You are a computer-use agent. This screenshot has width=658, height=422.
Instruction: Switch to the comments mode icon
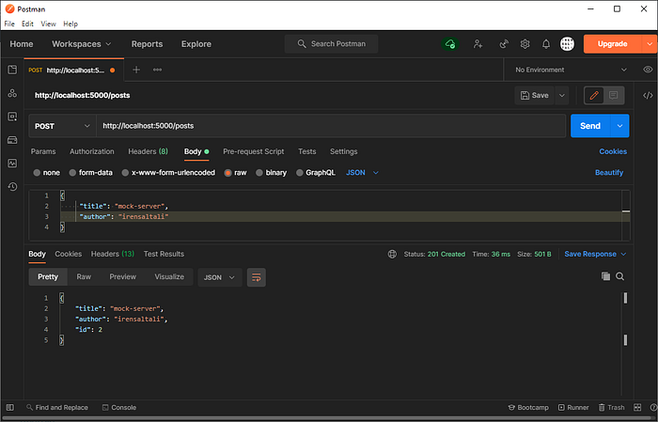613,95
